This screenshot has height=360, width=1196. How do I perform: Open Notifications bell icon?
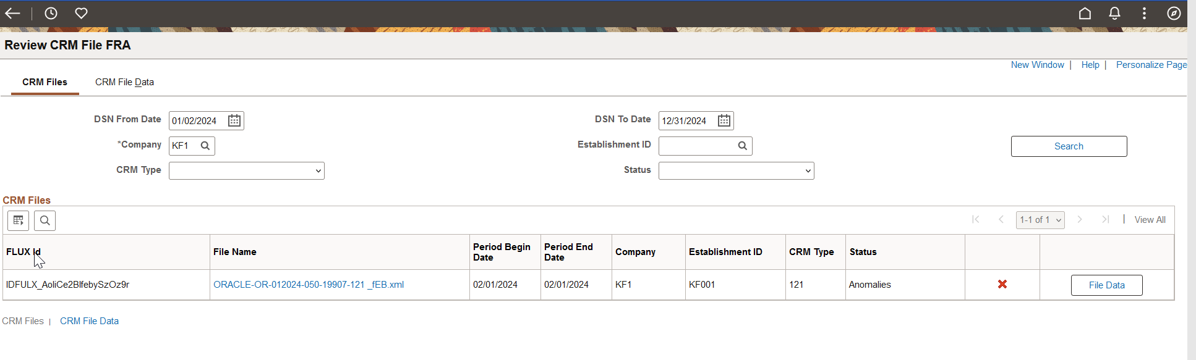[x=1114, y=13]
